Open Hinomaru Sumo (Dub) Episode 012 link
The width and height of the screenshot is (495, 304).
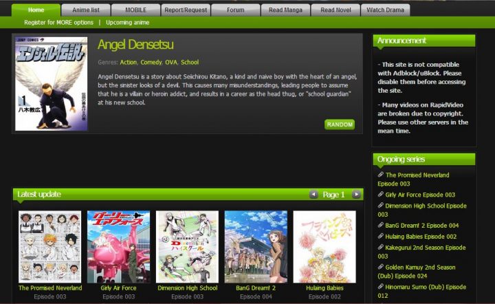click(x=422, y=291)
